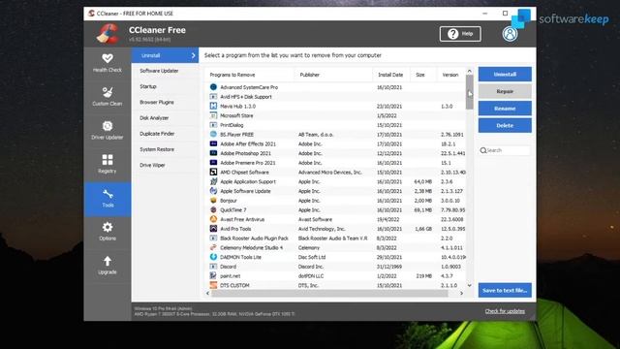Viewport: 620px width, 349px height.
Task: Click the QuickTime 7 icon
Action: 213,209
